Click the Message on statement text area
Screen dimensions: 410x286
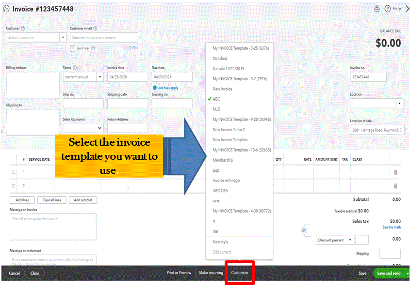click(x=53, y=260)
